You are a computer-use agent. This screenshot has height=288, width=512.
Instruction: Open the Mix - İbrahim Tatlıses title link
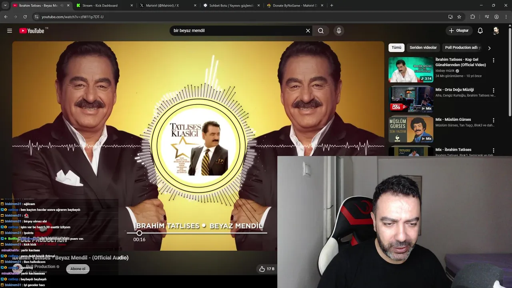click(x=453, y=150)
